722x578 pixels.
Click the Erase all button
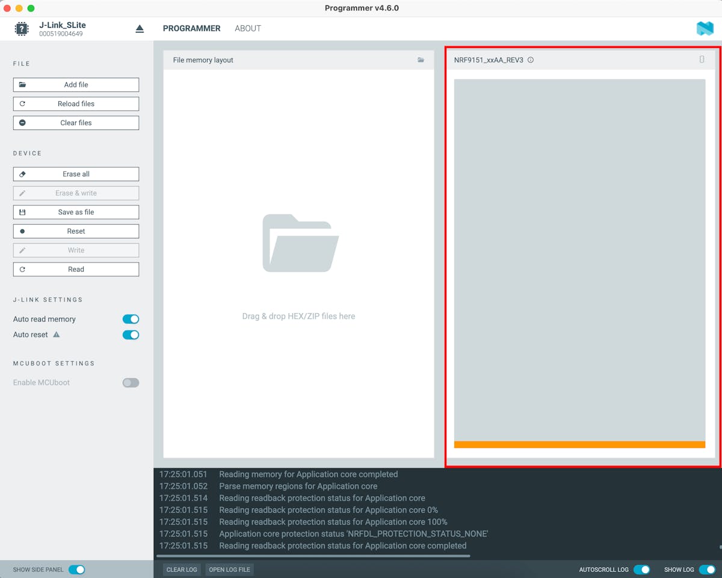tap(76, 174)
